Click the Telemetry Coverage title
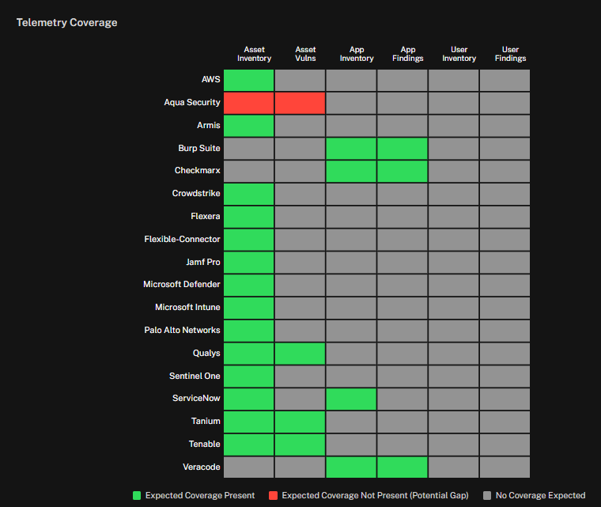Image resolution: width=601 pixels, height=507 pixels. coord(66,23)
